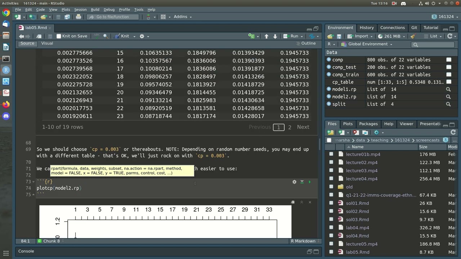Inspect split list magnifier icon
Image resolution: width=461 pixels, height=259 pixels.
(x=448, y=104)
